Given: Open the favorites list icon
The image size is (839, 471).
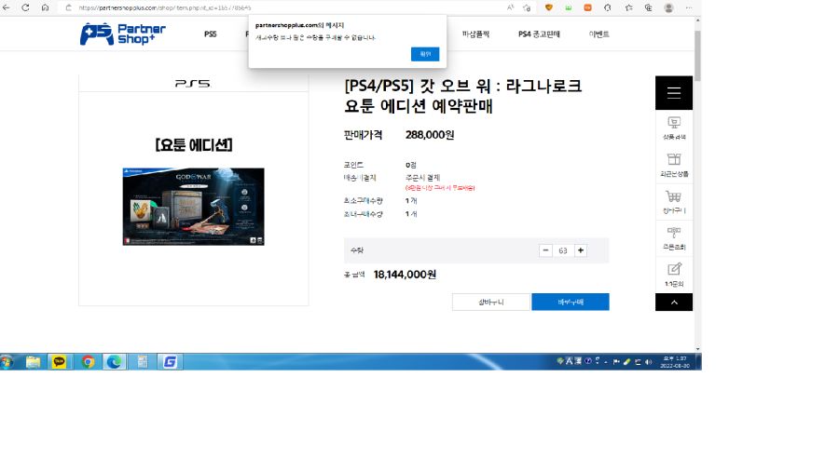Looking at the screenshot, I should (628, 7).
